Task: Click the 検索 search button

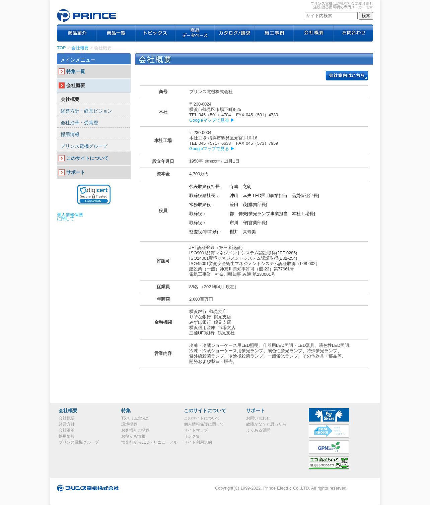Action: [366, 16]
